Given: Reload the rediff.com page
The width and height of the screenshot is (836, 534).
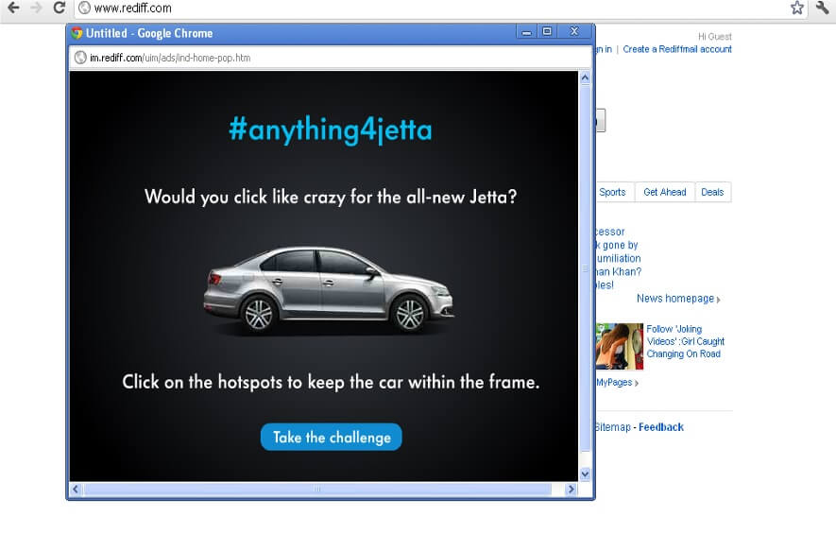Looking at the screenshot, I should 60,8.
